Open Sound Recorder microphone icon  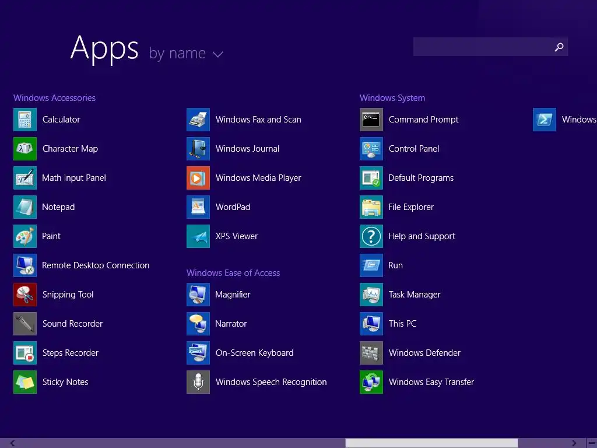(25, 324)
